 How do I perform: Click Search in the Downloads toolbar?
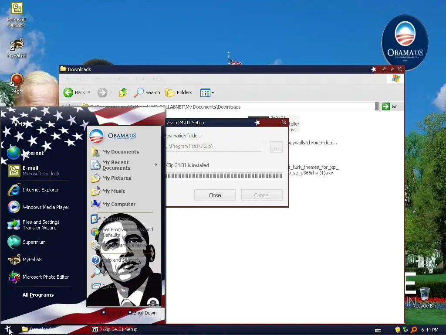pyautogui.click(x=147, y=92)
